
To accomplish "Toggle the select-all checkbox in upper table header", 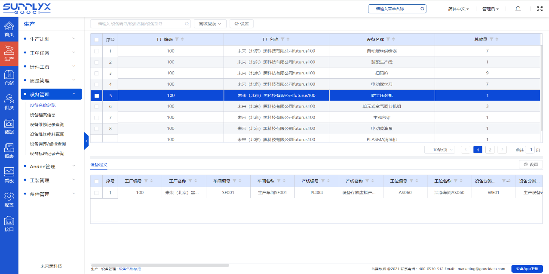I will click(97, 40).
